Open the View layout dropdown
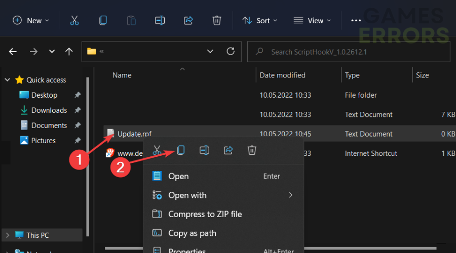 pos(313,20)
